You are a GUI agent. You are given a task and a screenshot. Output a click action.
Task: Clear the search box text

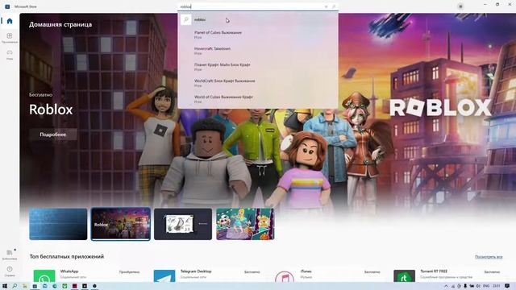point(326,6)
